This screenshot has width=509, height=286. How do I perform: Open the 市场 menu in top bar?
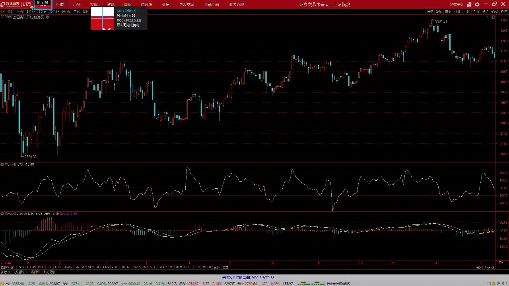click(77, 4)
